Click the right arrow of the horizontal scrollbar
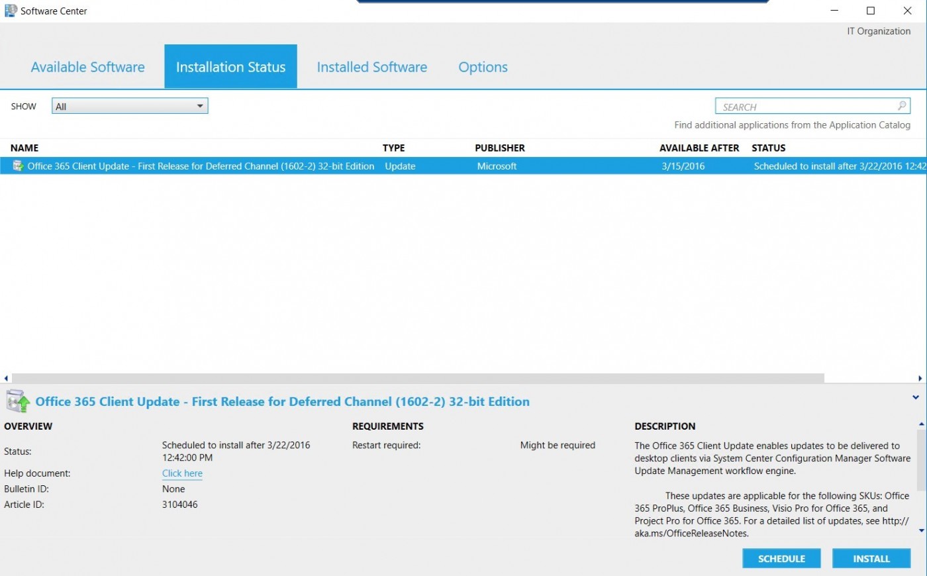This screenshot has height=576, width=927. pyautogui.click(x=922, y=377)
